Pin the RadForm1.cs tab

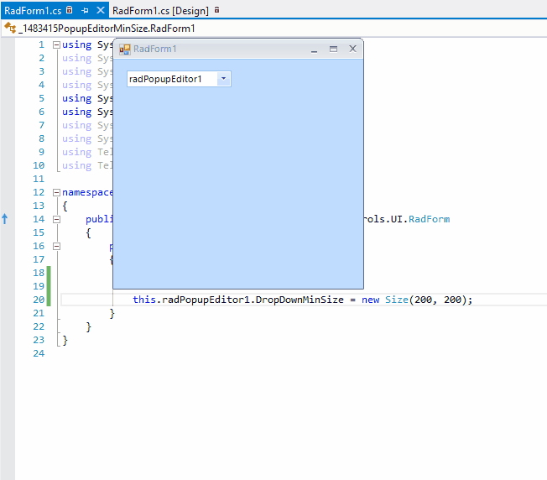86,10
